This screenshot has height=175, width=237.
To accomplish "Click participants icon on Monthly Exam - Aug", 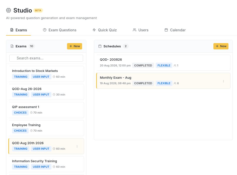I will click(x=175, y=83).
